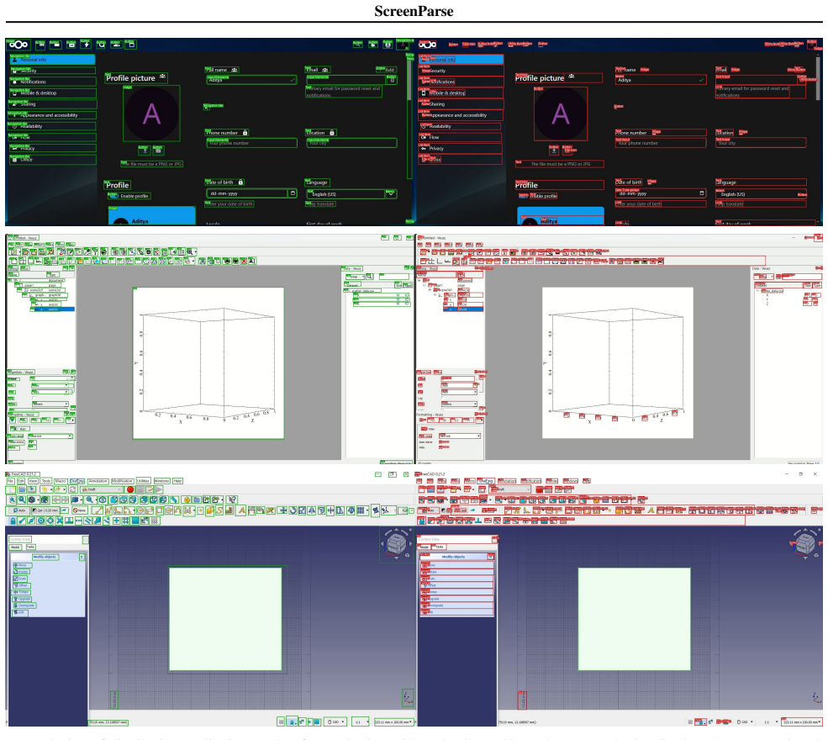Open undo history dropdown arrow in green-boxed FreeCAD

click(50, 490)
